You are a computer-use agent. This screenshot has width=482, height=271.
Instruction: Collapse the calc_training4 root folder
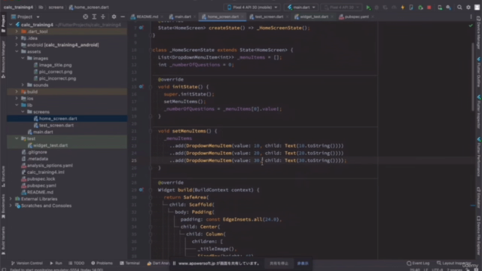[11, 25]
